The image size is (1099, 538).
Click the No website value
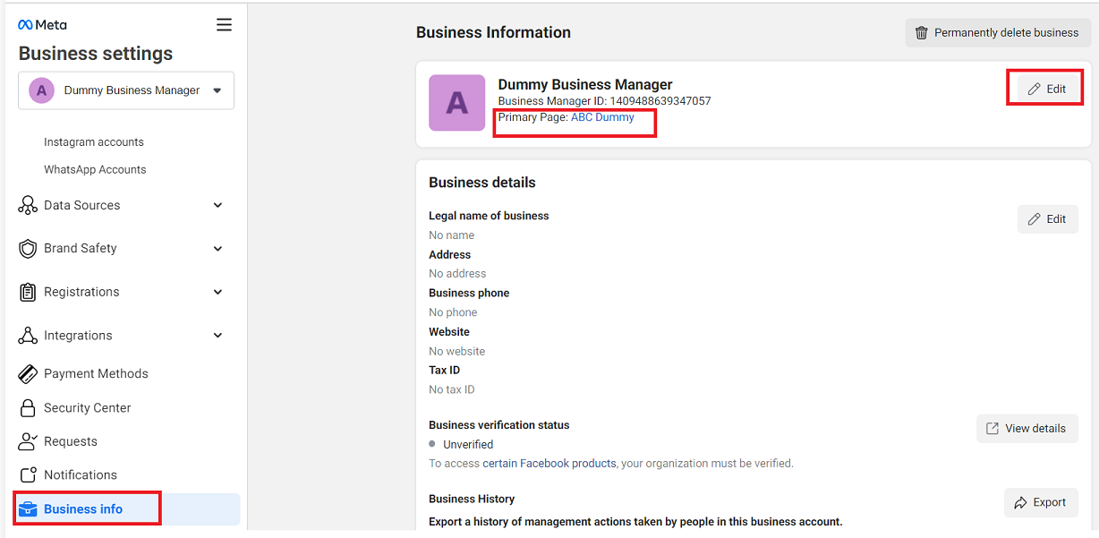click(456, 352)
